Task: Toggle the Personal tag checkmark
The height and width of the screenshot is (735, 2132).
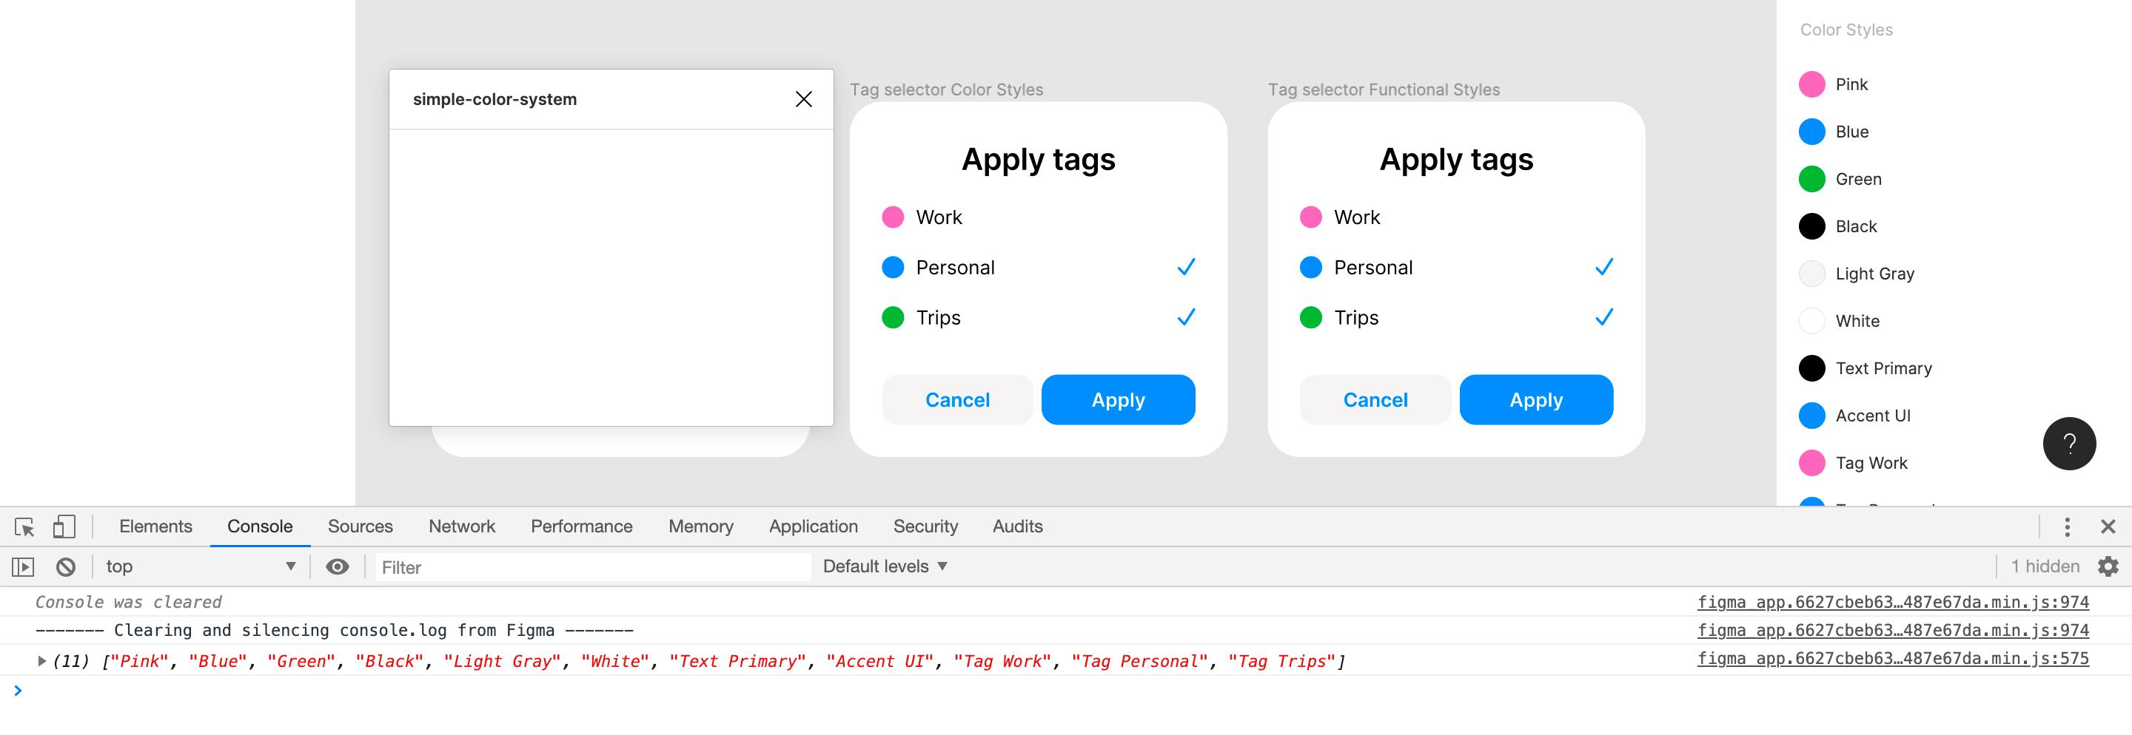Action: tap(1185, 266)
